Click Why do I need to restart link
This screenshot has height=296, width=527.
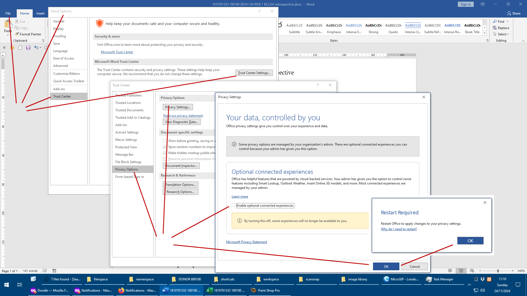point(399,229)
